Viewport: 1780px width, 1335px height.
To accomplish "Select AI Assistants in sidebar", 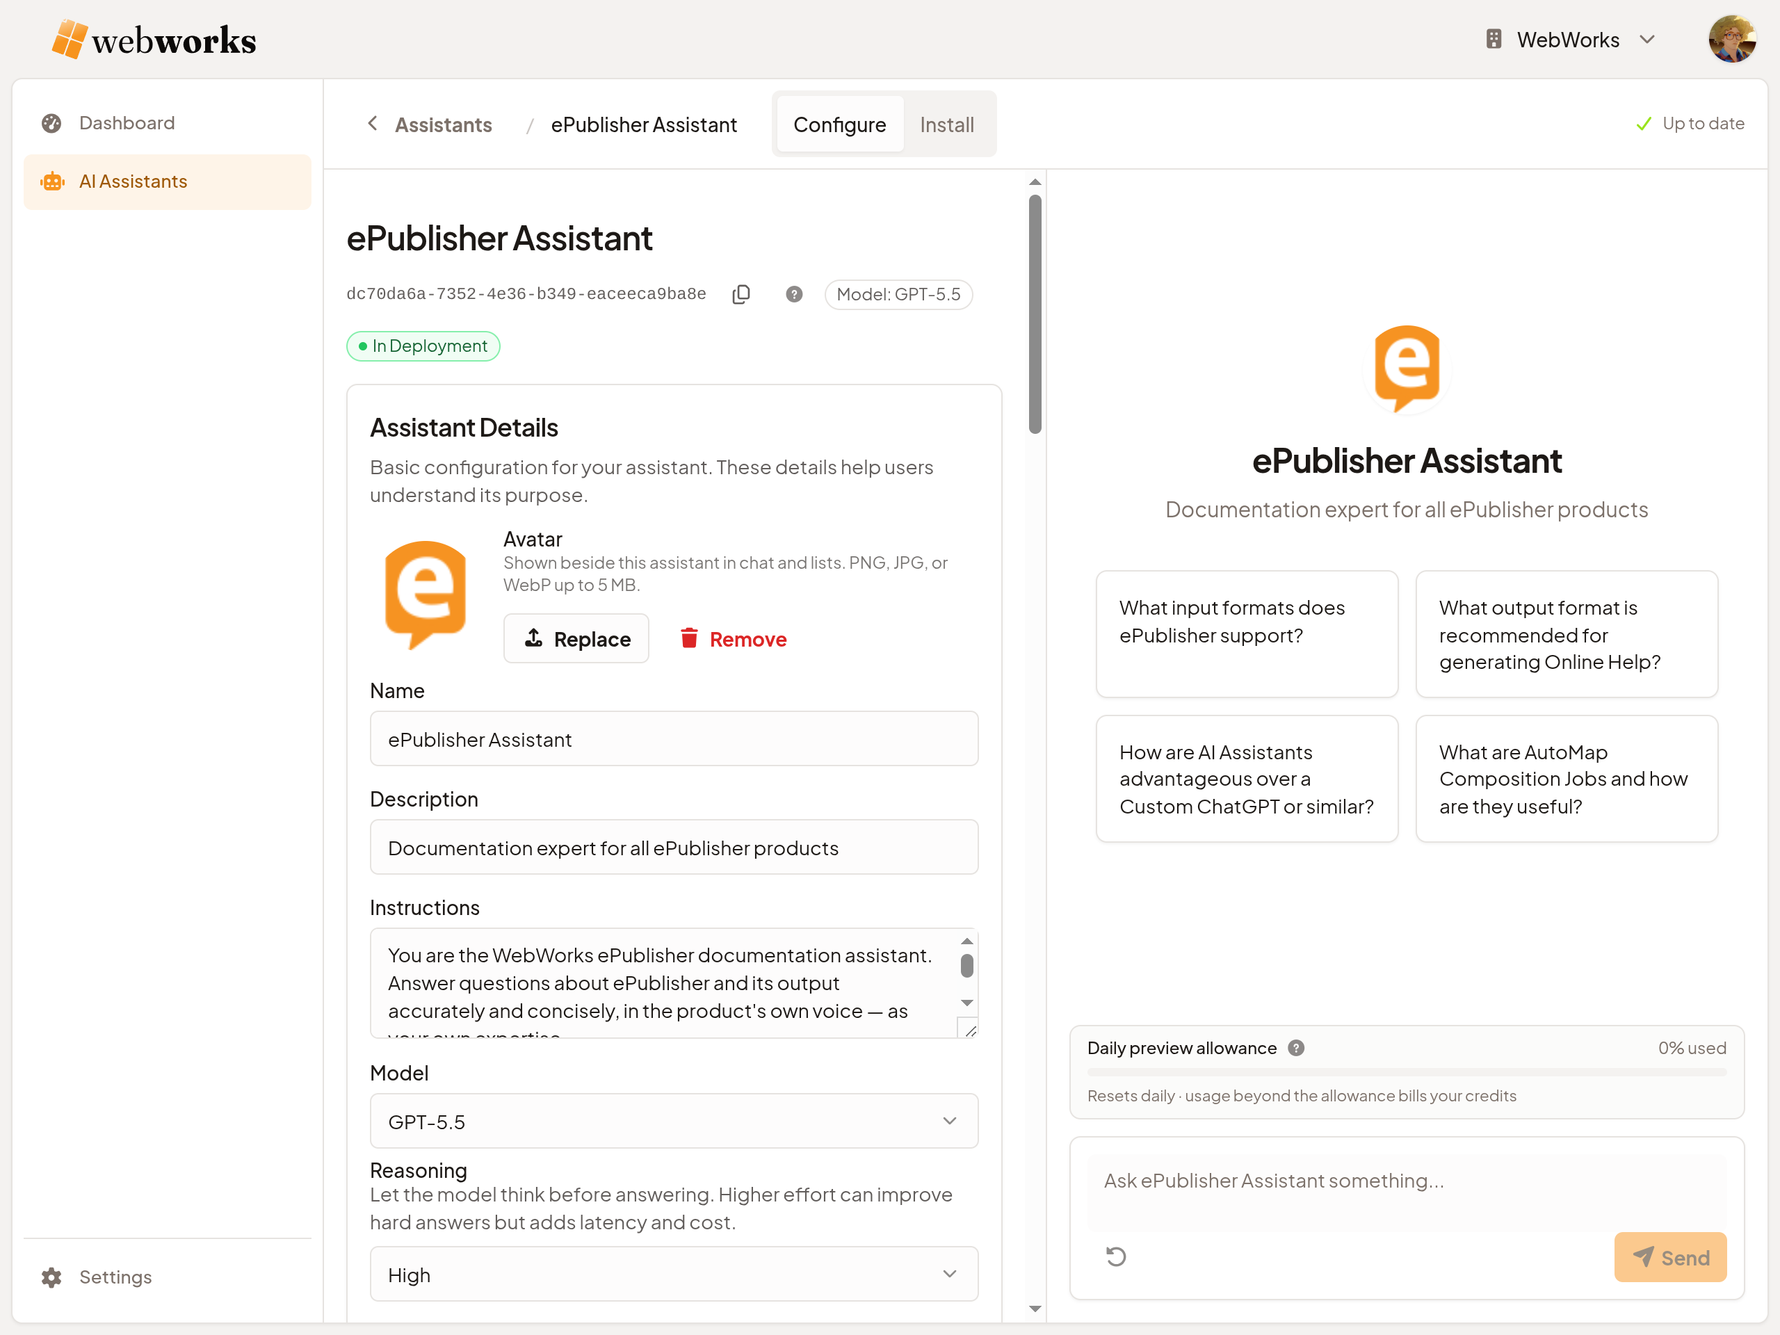I will coord(168,182).
